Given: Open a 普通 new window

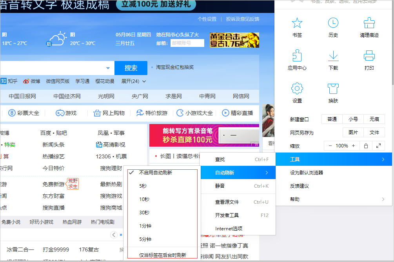Looking at the screenshot, I should click(x=332, y=119).
